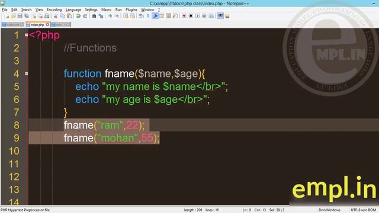Click the //Functions comment text
379x213 pixels.
90,48
